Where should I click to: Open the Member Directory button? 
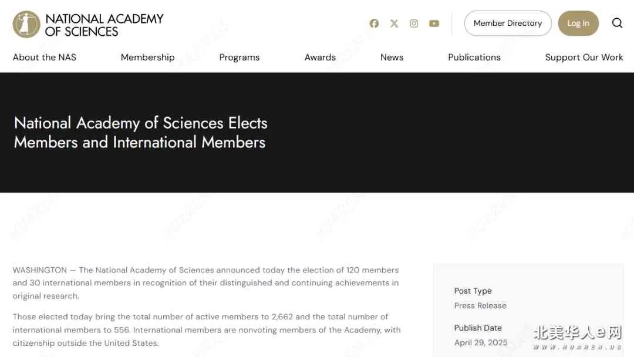coord(508,23)
